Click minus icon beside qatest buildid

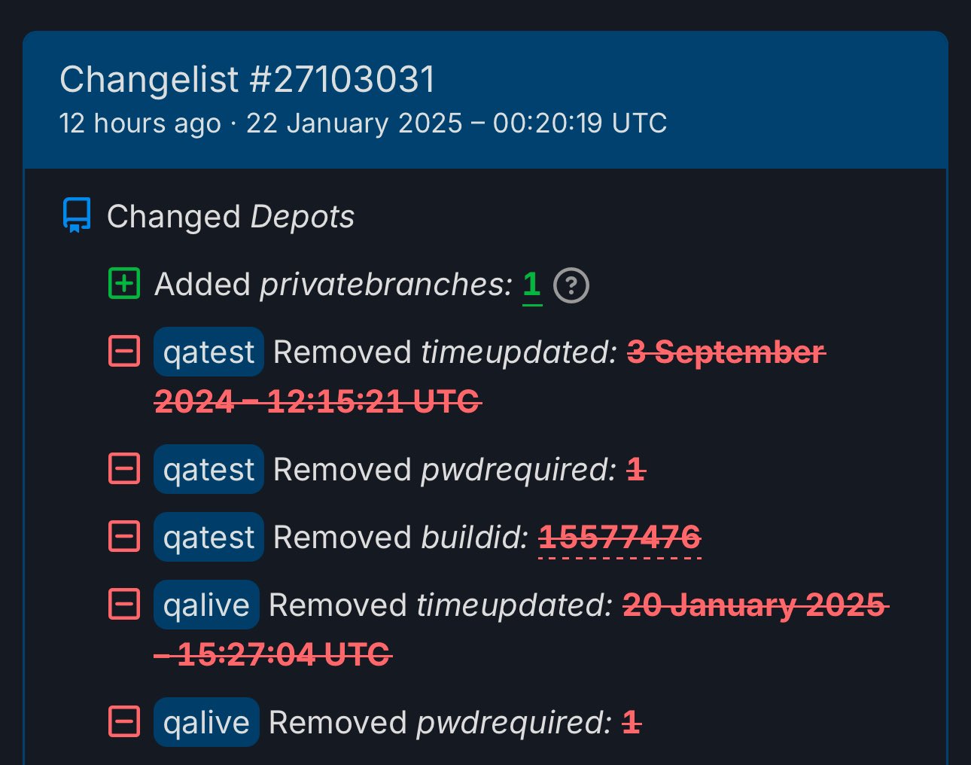[124, 537]
